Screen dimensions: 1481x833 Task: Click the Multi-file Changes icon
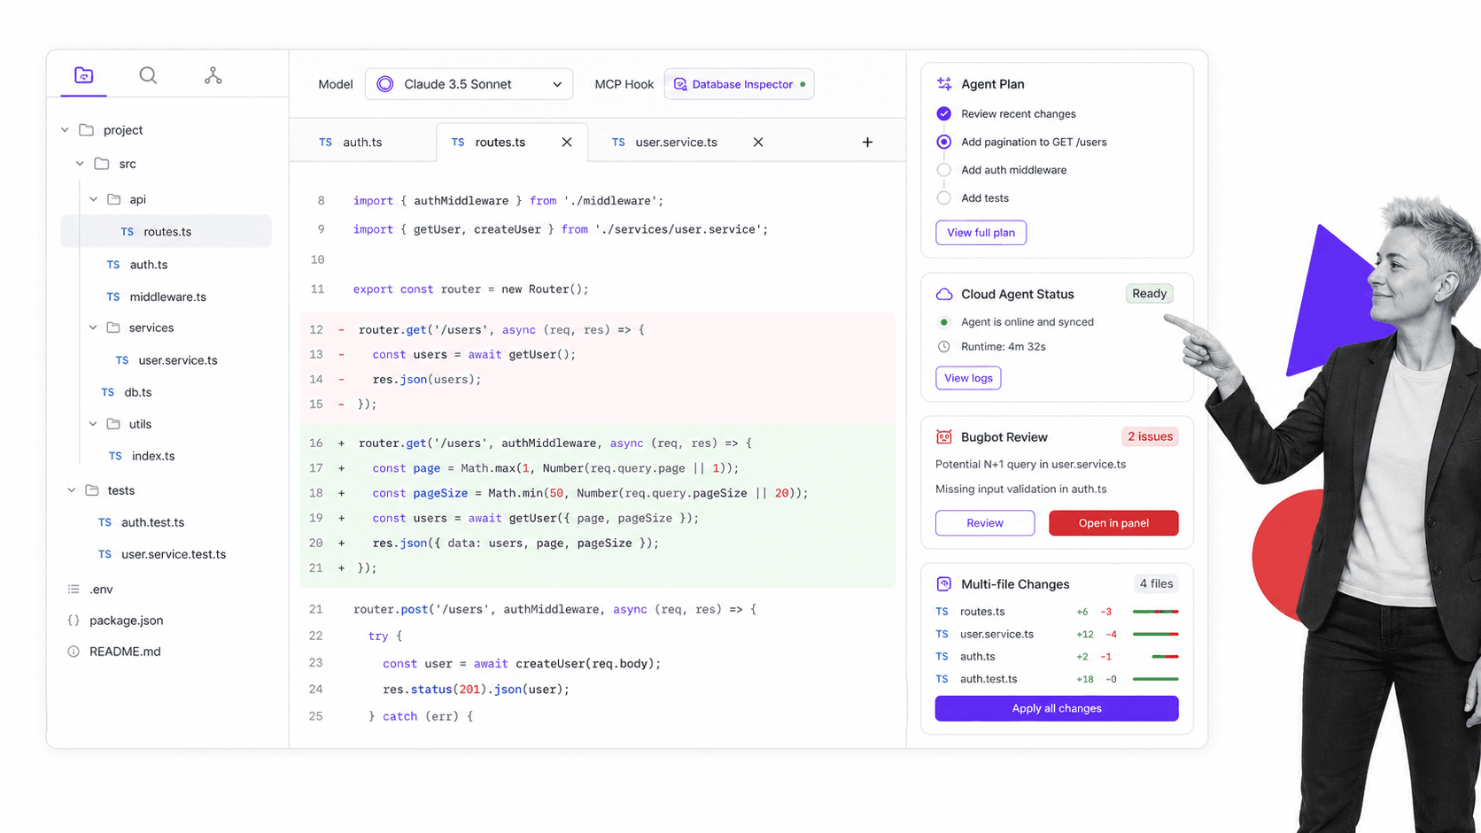click(944, 584)
